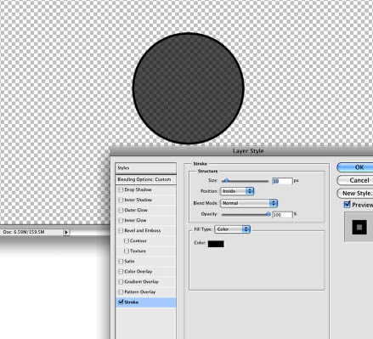Image resolution: width=373 pixels, height=339 pixels.
Task: Select the Outer Glow label
Action: (x=136, y=210)
